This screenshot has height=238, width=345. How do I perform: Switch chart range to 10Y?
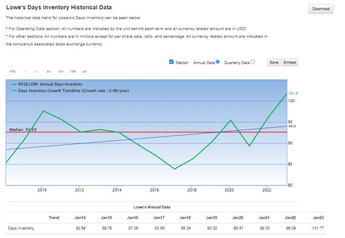point(61,72)
